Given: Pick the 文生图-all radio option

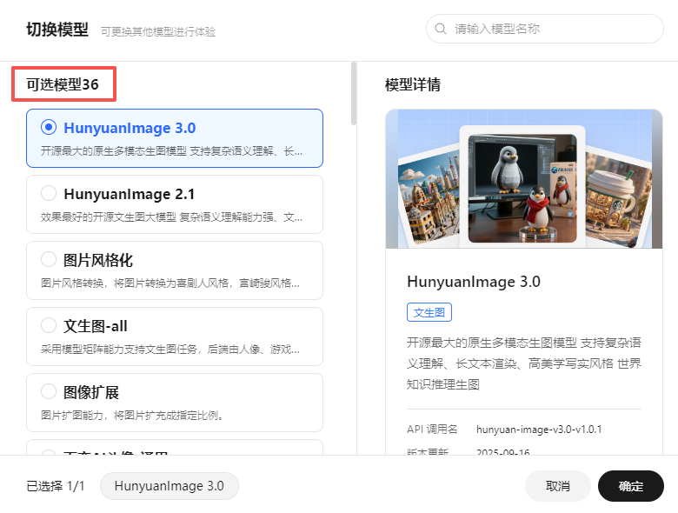Looking at the screenshot, I should tap(50, 326).
